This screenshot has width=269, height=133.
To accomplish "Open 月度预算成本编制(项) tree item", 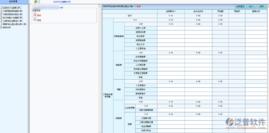I will coord(13,11).
